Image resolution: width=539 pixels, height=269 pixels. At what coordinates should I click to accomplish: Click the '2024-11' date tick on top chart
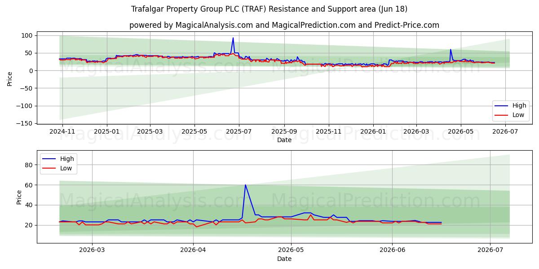pyautogui.click(x=62, y=131)
